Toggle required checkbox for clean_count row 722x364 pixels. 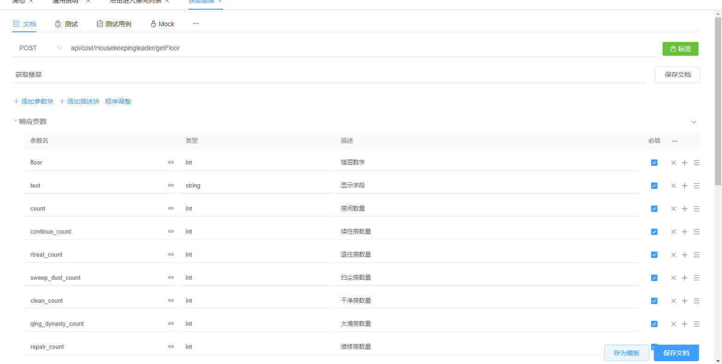654,301
